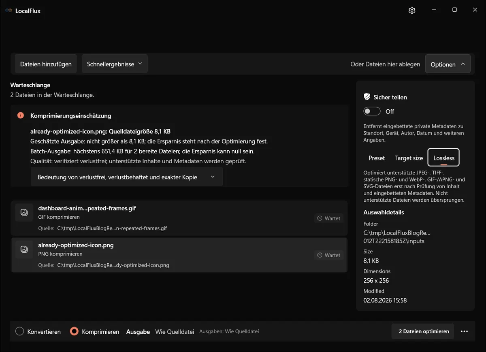Click the Warteschlange heading
Screen dimensions: 486x352
coord(30,85)
